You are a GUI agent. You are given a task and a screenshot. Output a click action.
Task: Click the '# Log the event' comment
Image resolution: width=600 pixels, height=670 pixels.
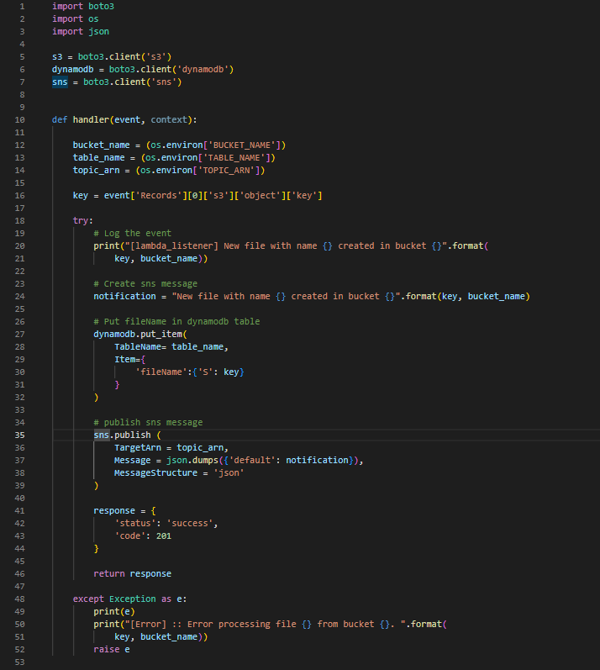pos(133,234)
